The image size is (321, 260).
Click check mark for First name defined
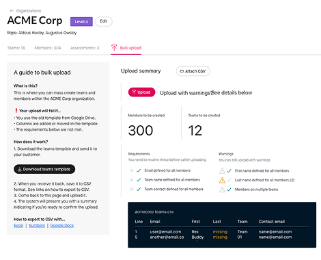[229, 171]
